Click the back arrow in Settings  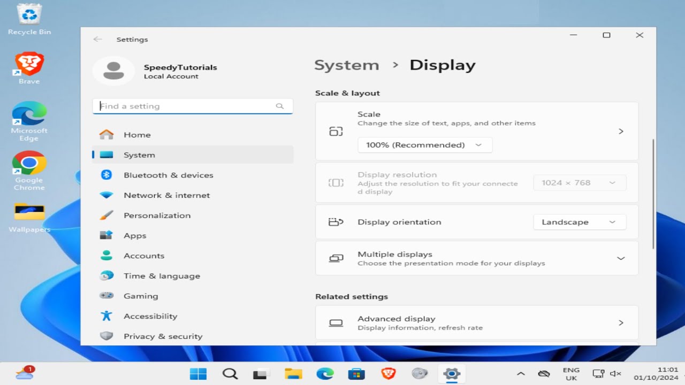tap(97, 39)
